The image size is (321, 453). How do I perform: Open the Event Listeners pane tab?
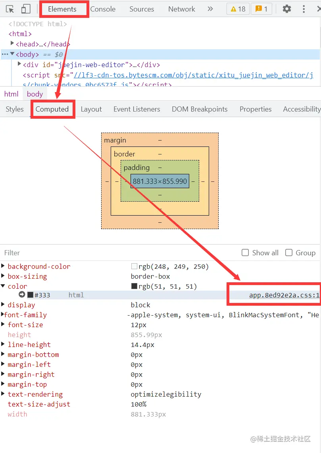[137, 109]
